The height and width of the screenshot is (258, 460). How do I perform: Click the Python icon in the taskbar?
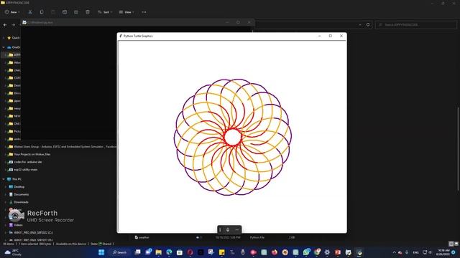point(359,252)
